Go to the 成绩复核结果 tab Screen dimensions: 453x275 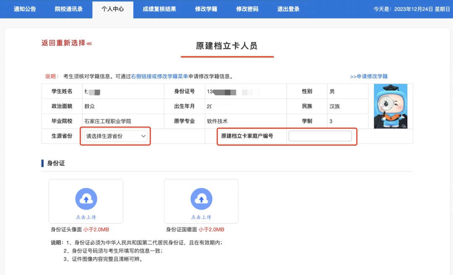(x=159, y=9)
